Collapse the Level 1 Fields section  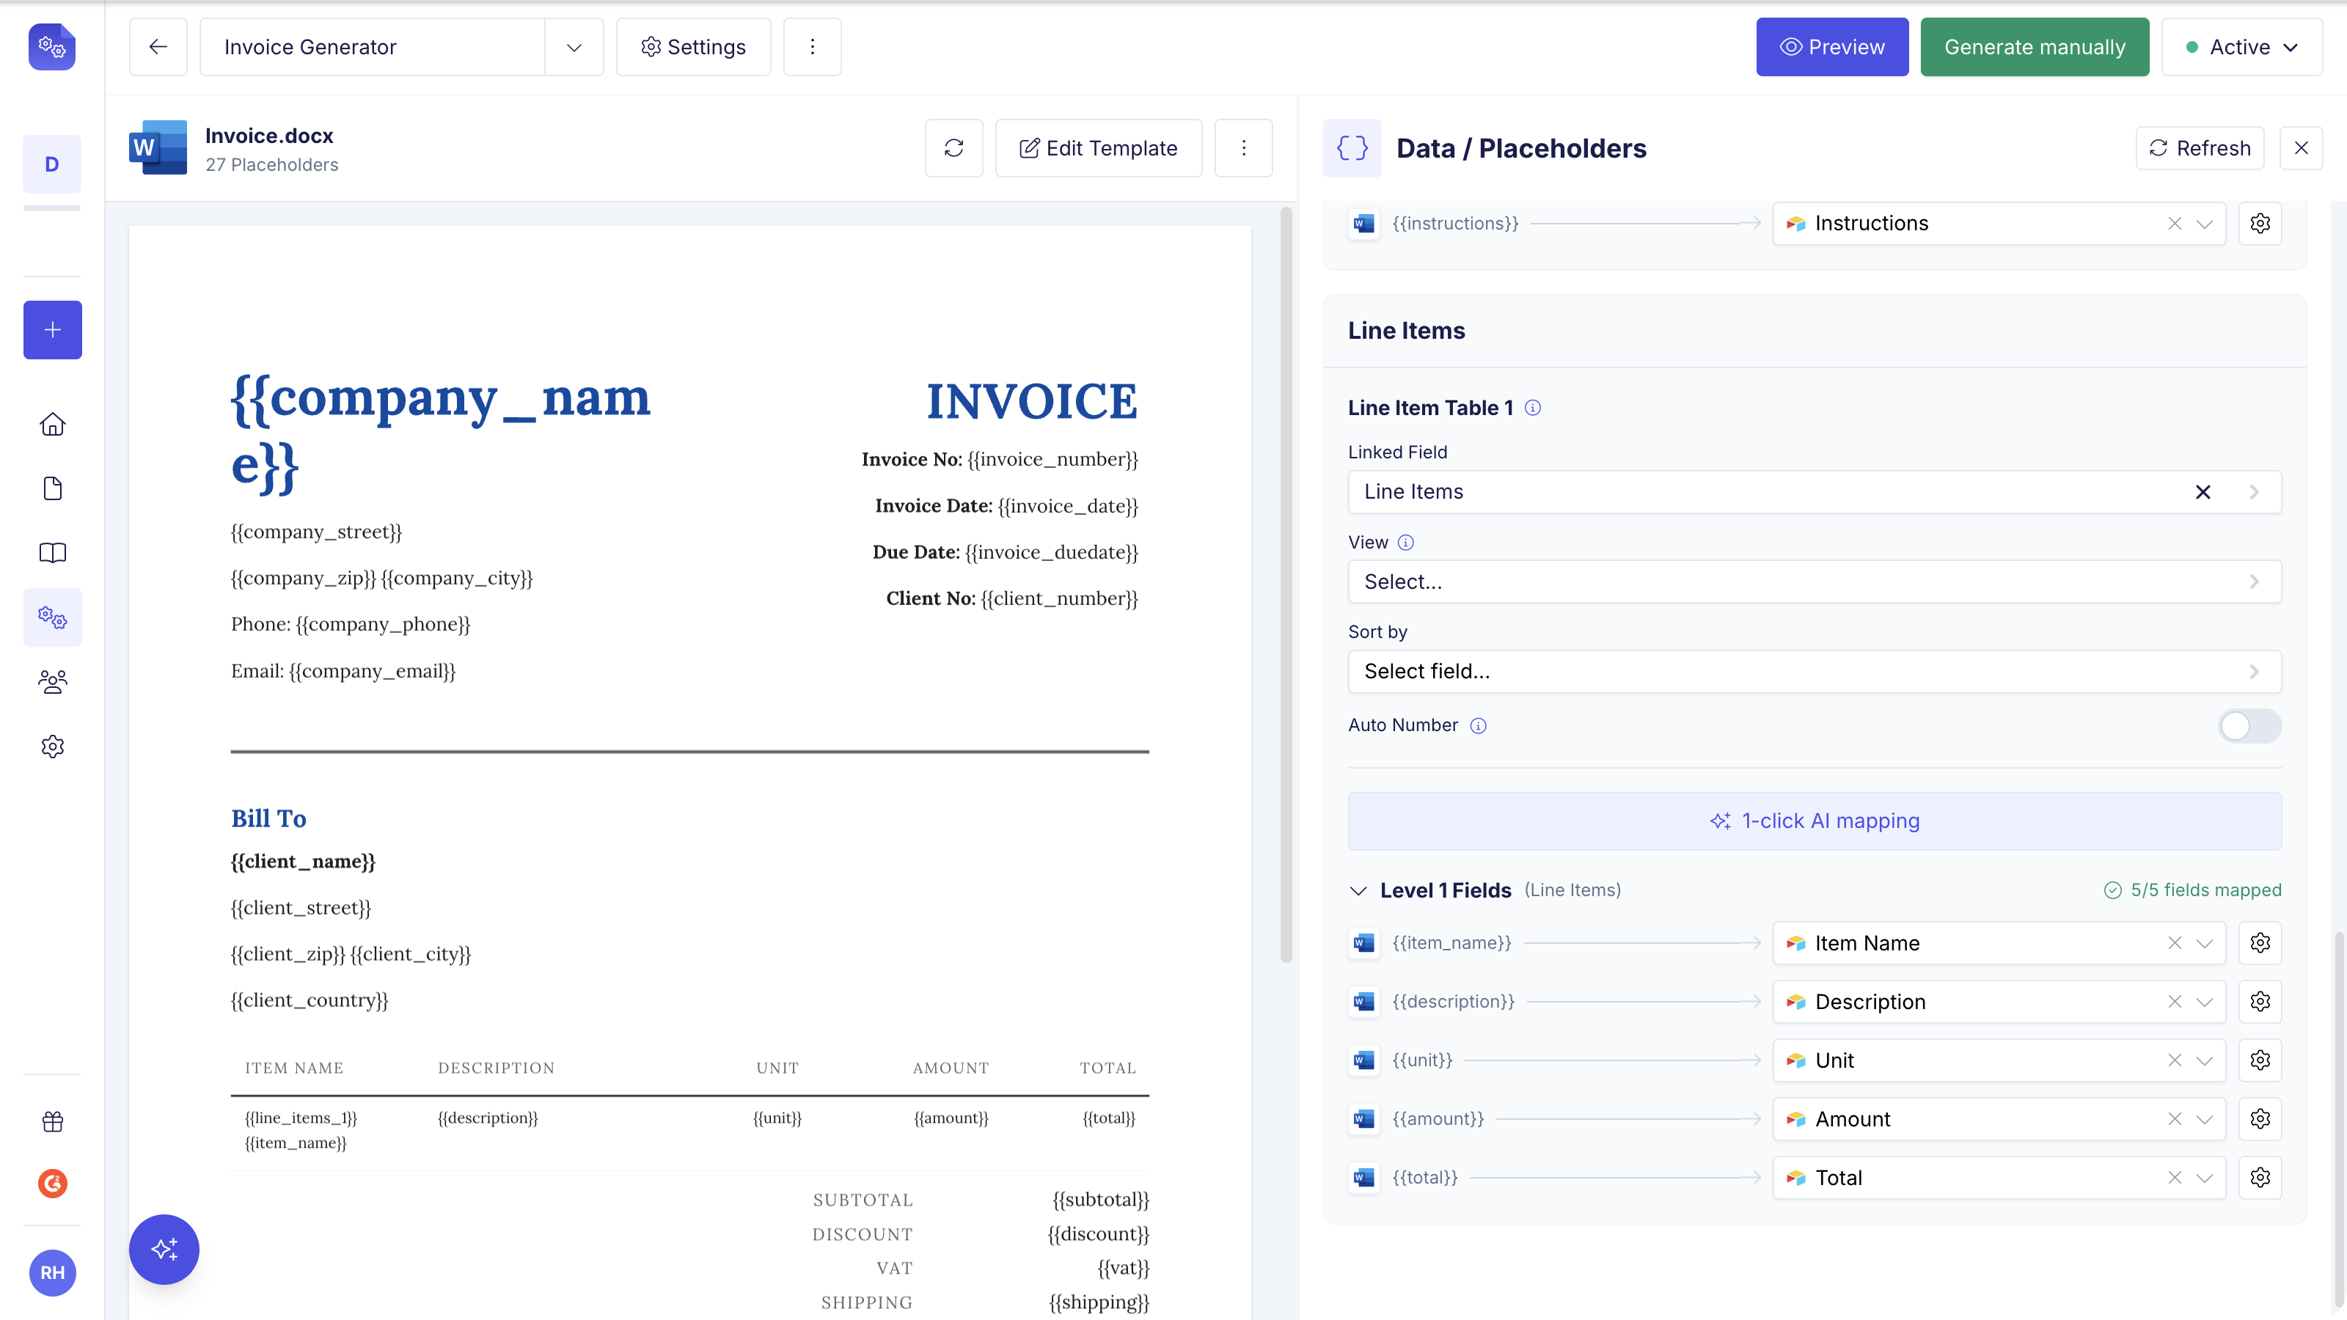point(1358,891)
